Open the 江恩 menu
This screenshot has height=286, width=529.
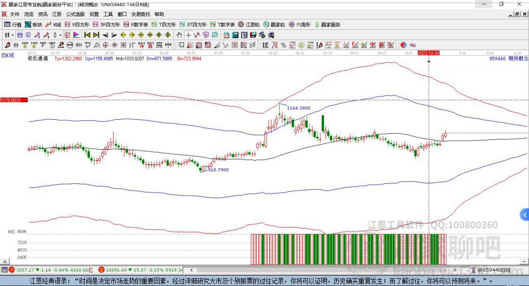pyautogui.click(x=57, y=14)
